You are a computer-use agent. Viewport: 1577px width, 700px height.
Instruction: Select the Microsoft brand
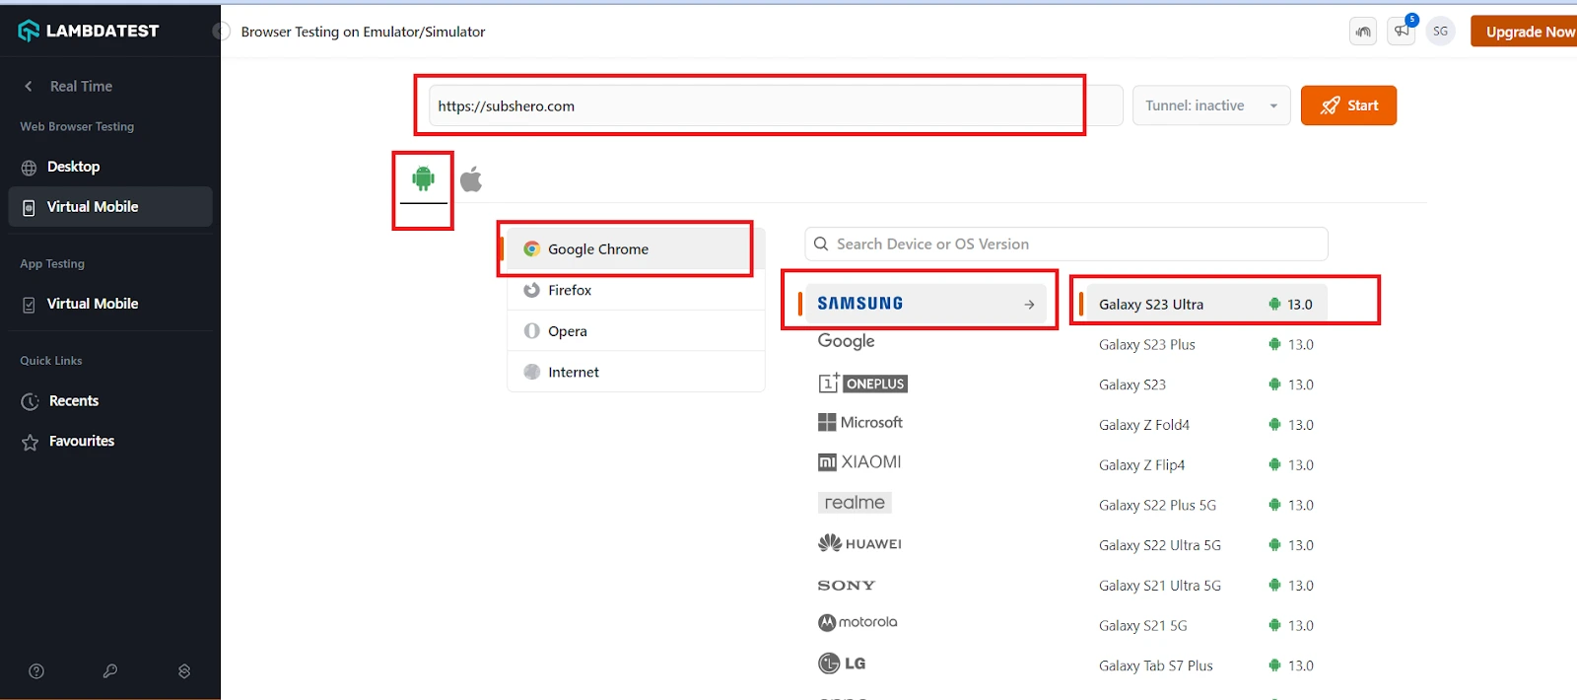pos(859,422)
